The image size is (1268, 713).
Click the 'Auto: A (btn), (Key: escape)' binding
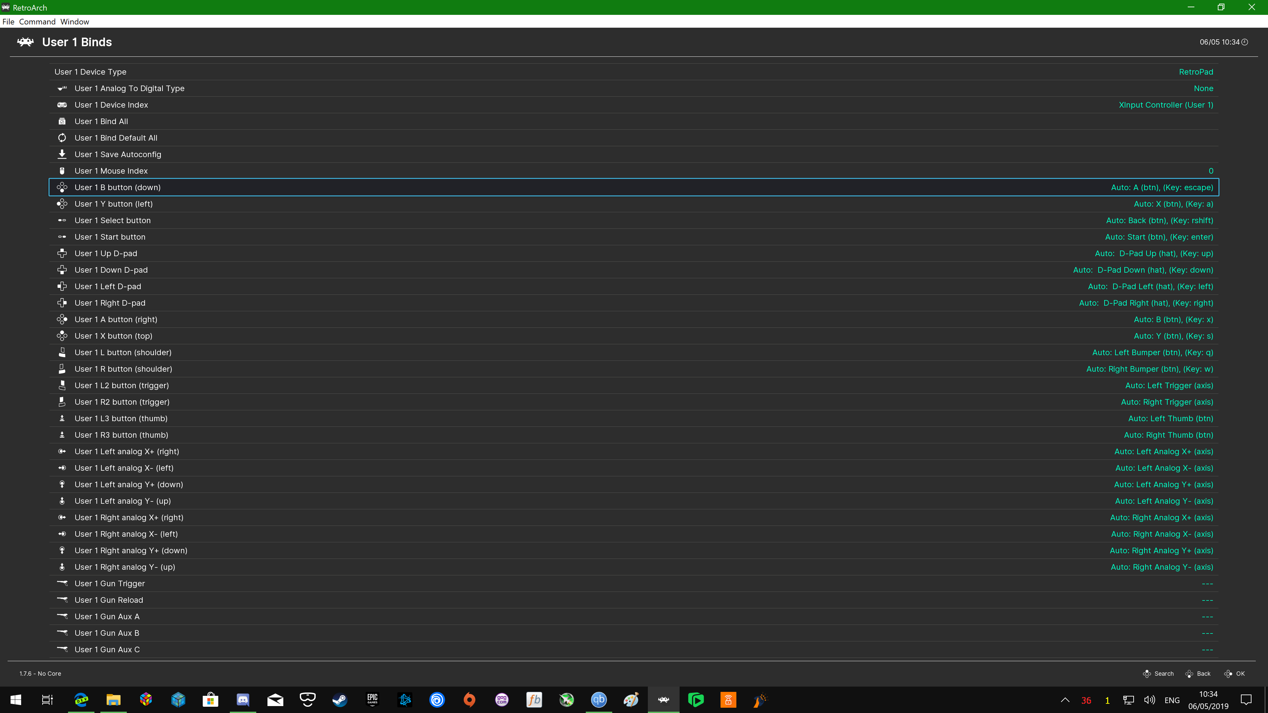tap(1162, 187)
